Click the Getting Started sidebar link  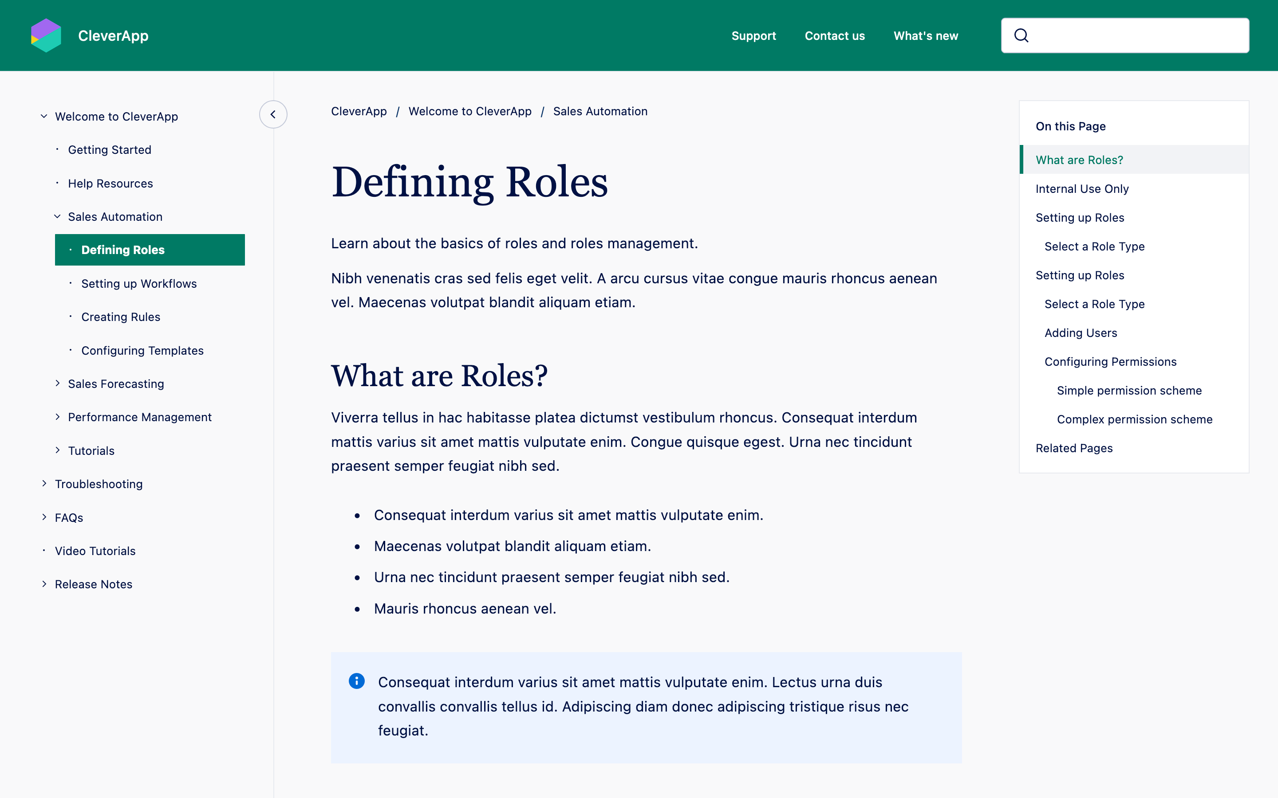(110, 150)
